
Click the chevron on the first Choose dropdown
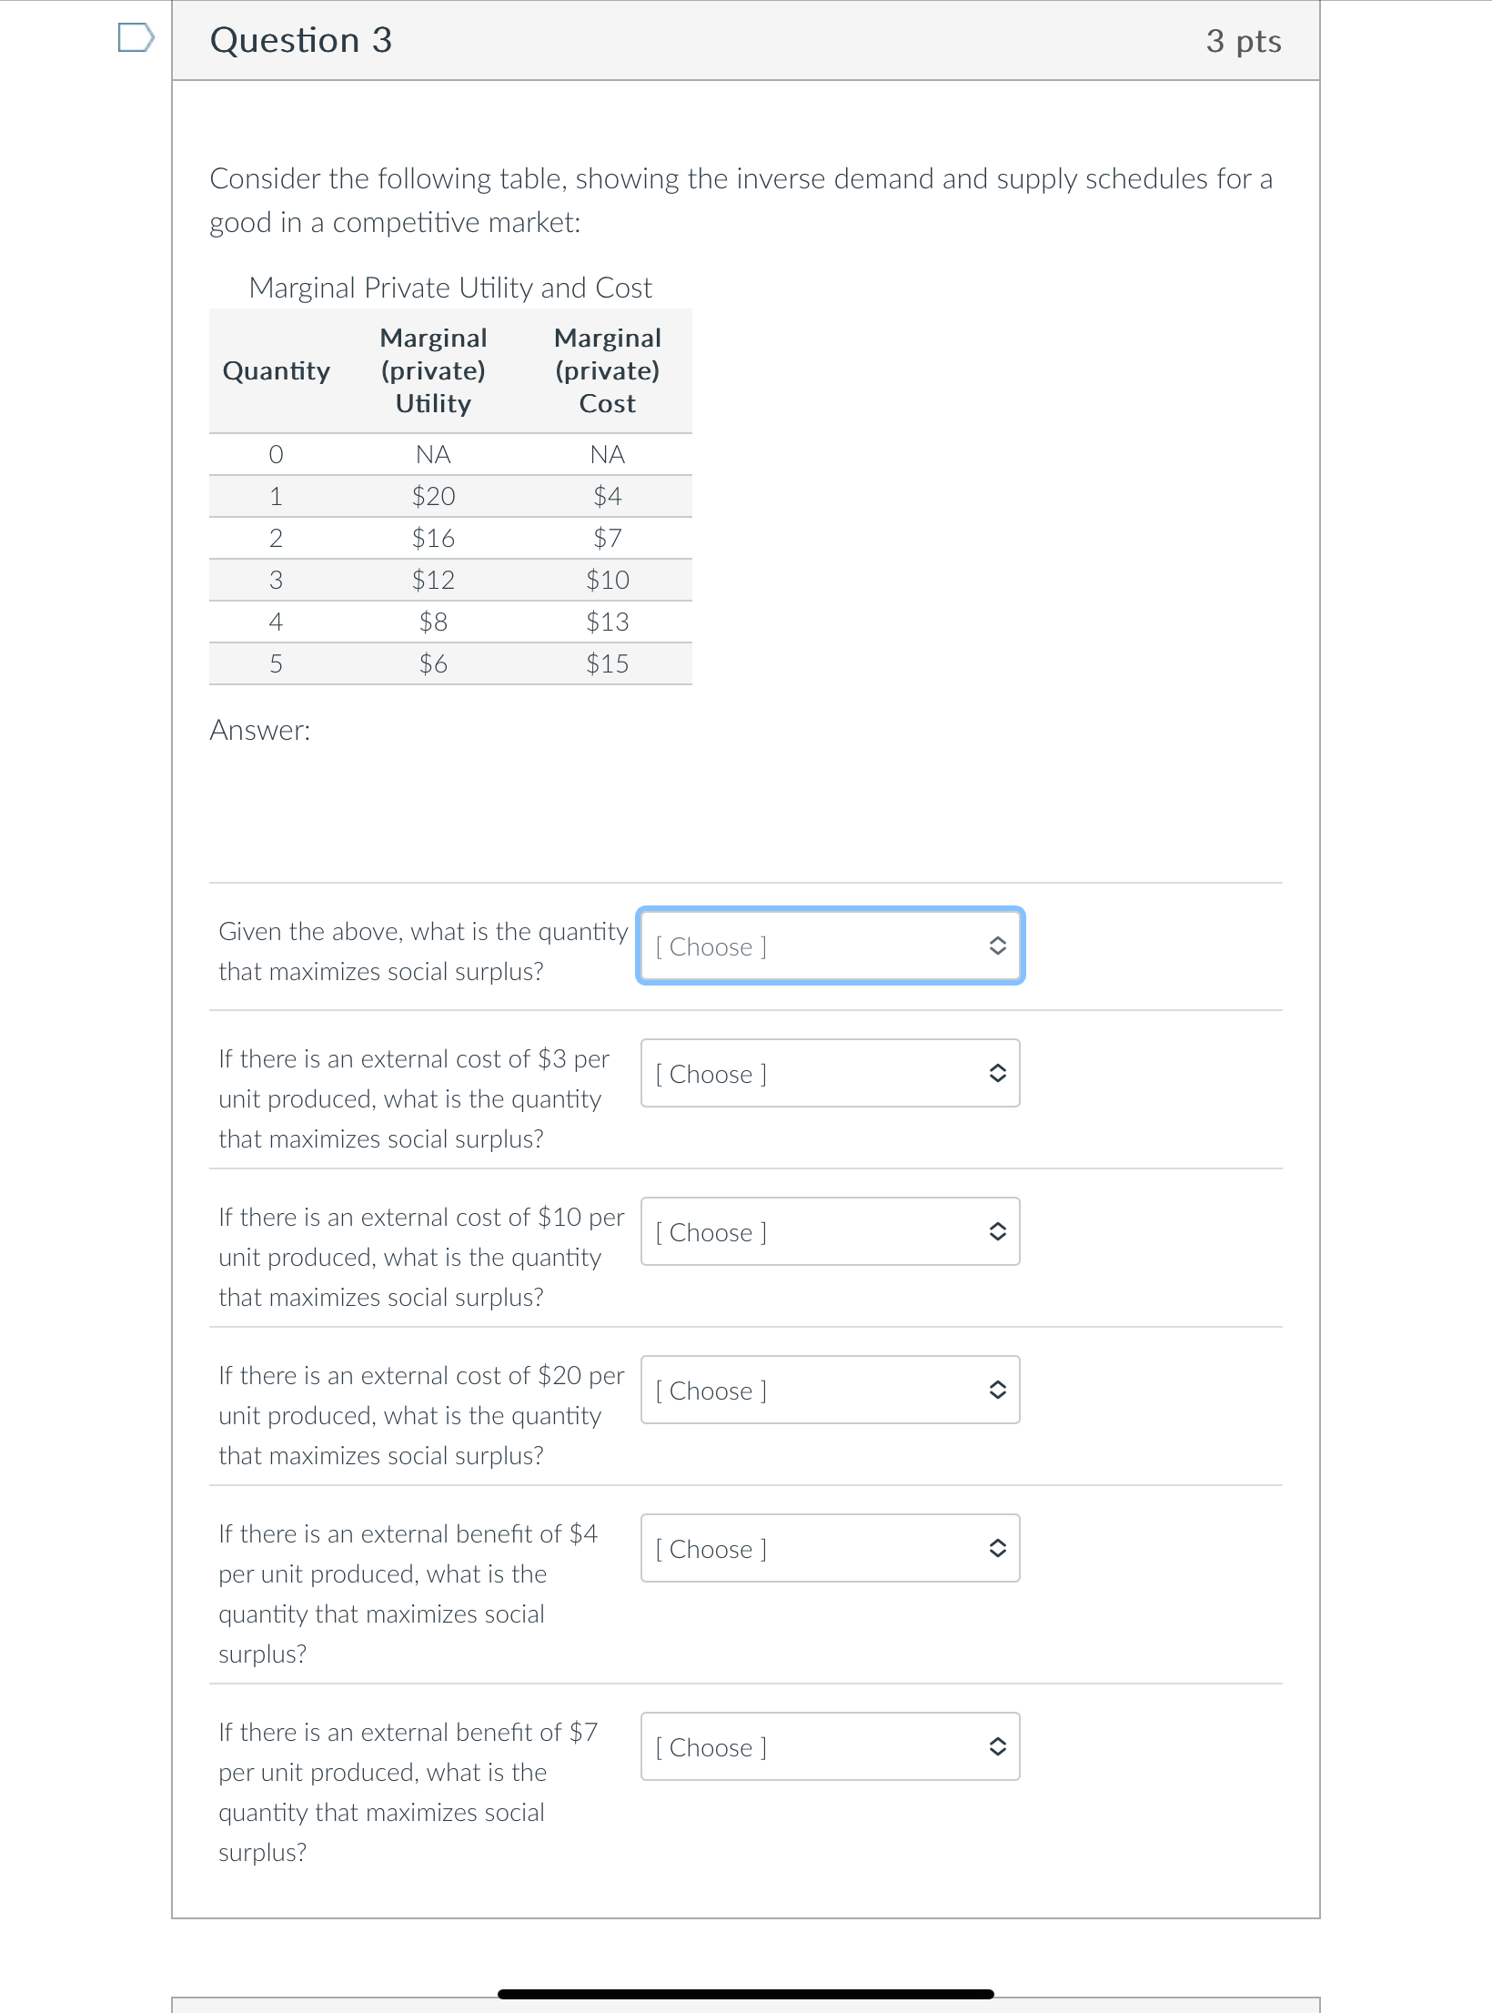pyautogui.click(x=998, y=946)
